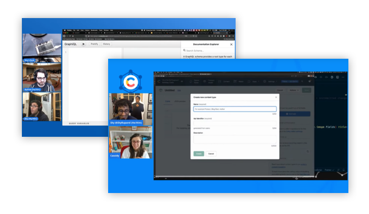Select the Shy @ShyRuparel webcam feed
This screenshot has width=369, height=214.
point(130,110)
